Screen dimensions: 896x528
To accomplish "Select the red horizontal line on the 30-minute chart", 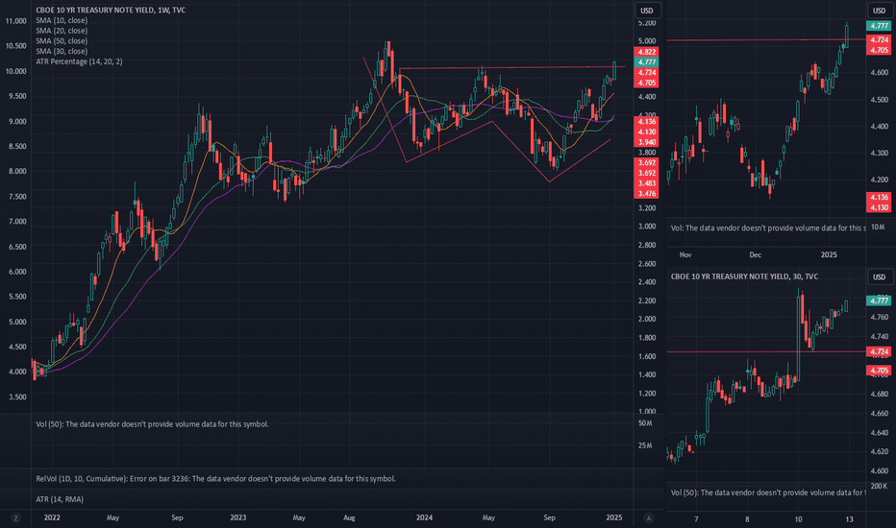I will [x=765, y=351].
